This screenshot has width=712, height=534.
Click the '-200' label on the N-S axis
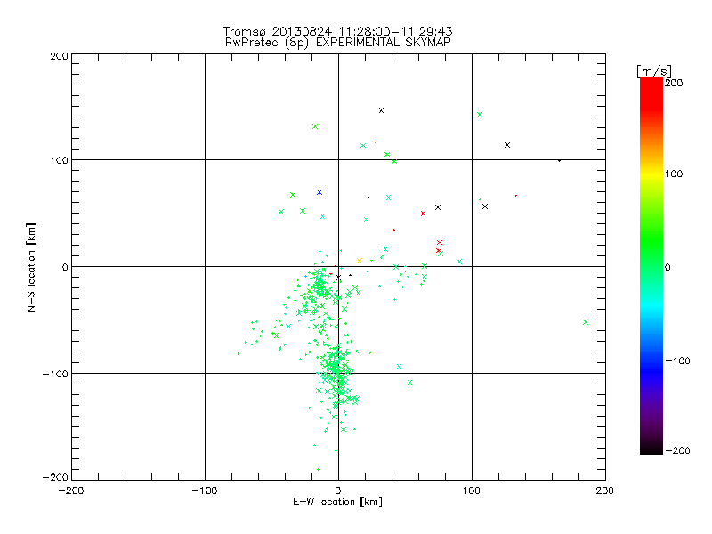[x=55, y=477]
